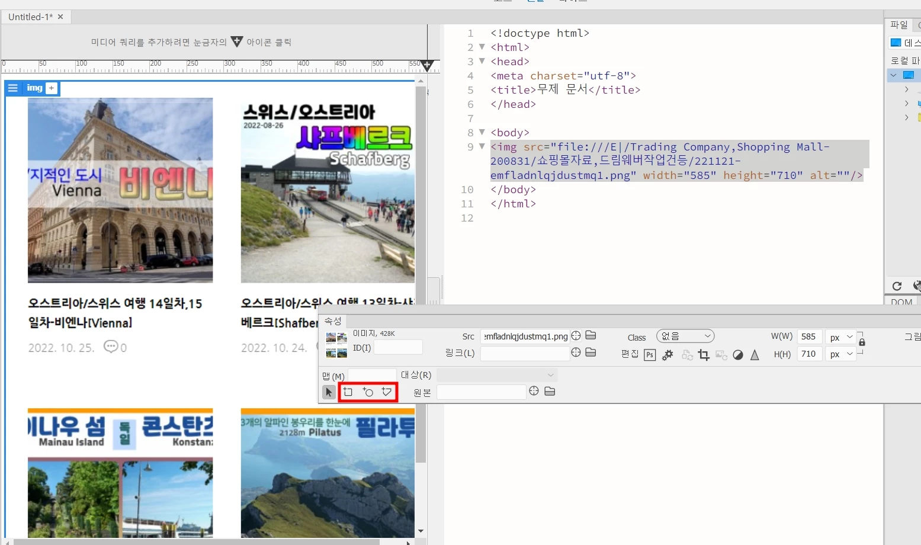The image size is (921, 545).
Task: Collapse the selected tree node in Files panel
Action: coord(893,75)
